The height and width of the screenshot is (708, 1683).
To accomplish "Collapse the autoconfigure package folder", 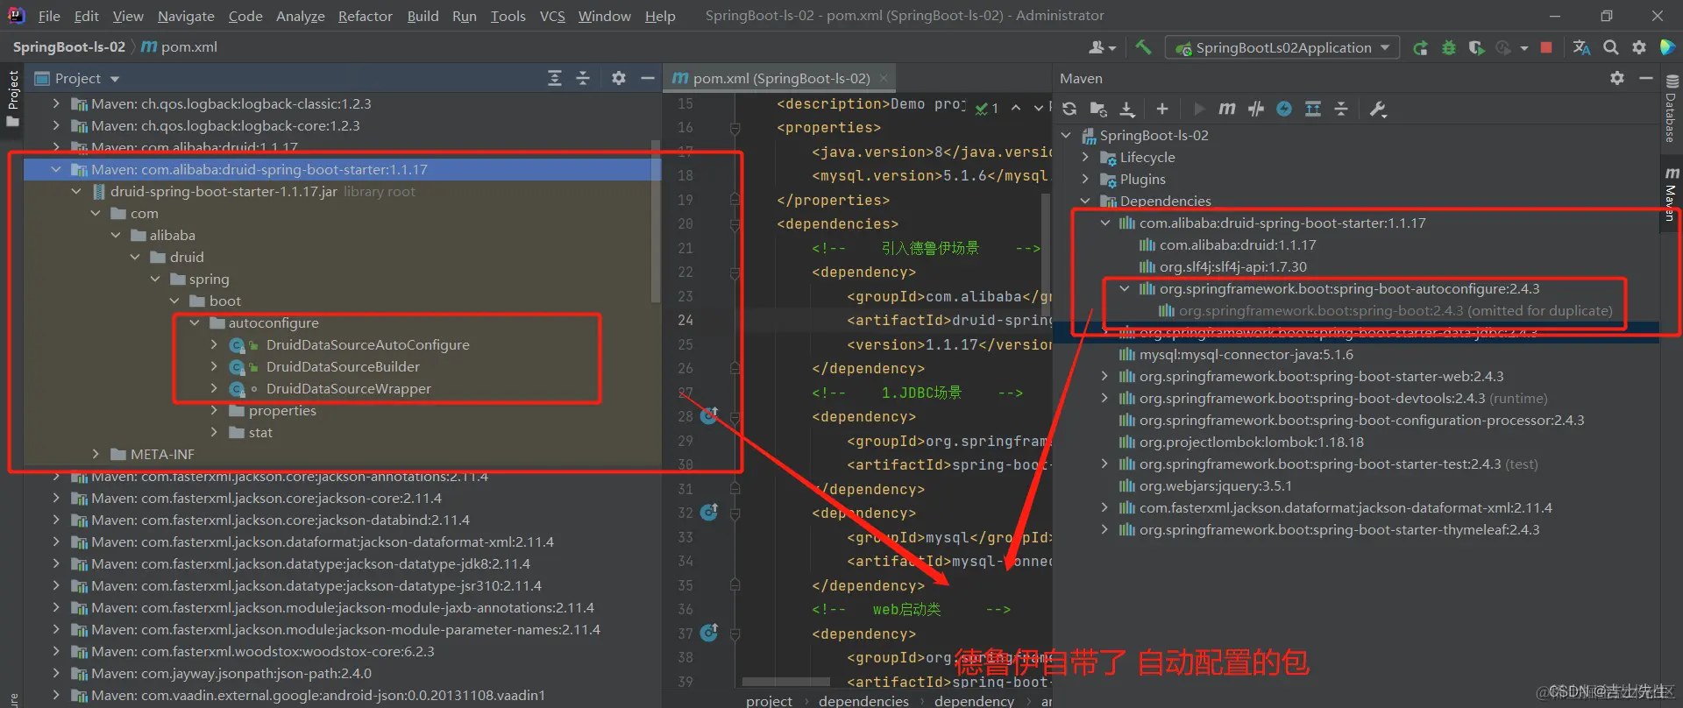I will click(195, 322).
